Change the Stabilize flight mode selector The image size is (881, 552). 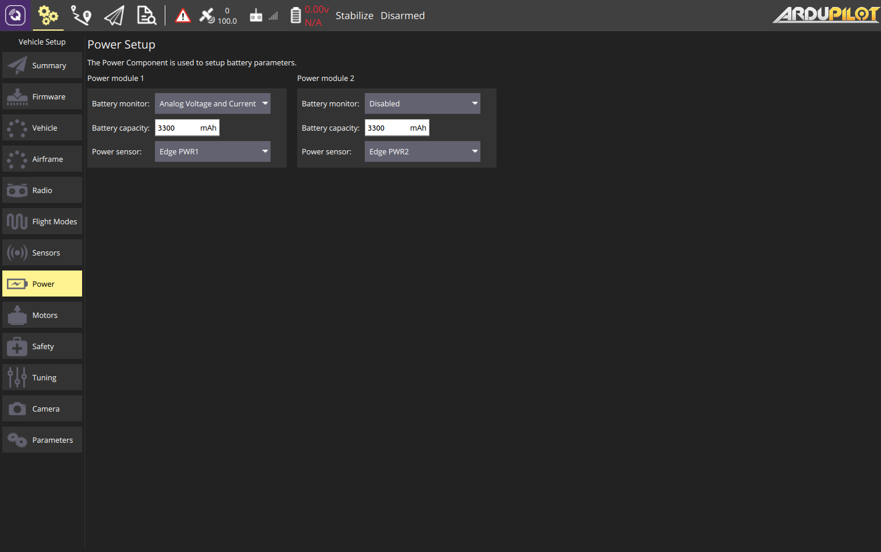tap(354, 16)
